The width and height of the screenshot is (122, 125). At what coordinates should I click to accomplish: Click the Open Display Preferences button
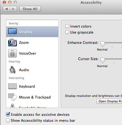[x=109, y=101]
